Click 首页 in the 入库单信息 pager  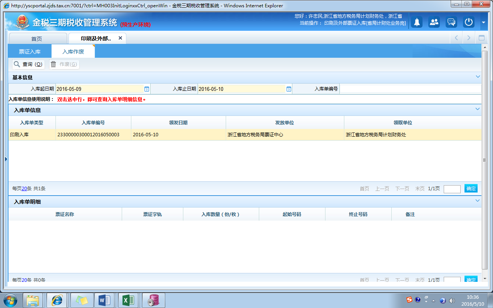[x=364, y=189]
